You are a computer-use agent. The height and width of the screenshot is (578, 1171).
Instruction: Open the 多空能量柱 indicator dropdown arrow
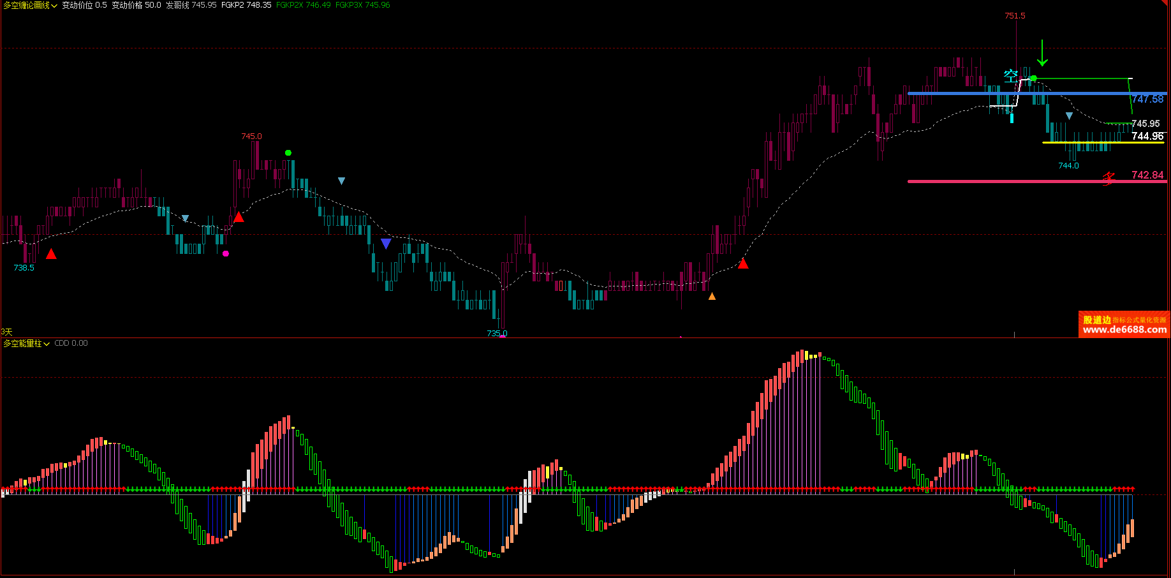click(47, 344)
